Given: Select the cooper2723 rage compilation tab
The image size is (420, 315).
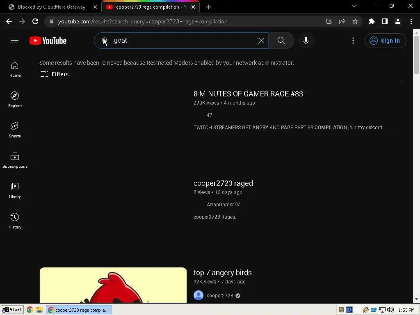Looking at the screenshot, I should (151, 7).
